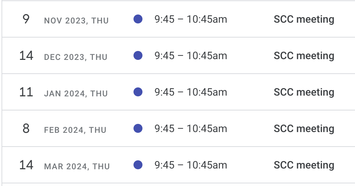Click the blue dot for Feb 8 event
Image resolution: width=355 pixels, height=186 pixels.
click(138, 128)
